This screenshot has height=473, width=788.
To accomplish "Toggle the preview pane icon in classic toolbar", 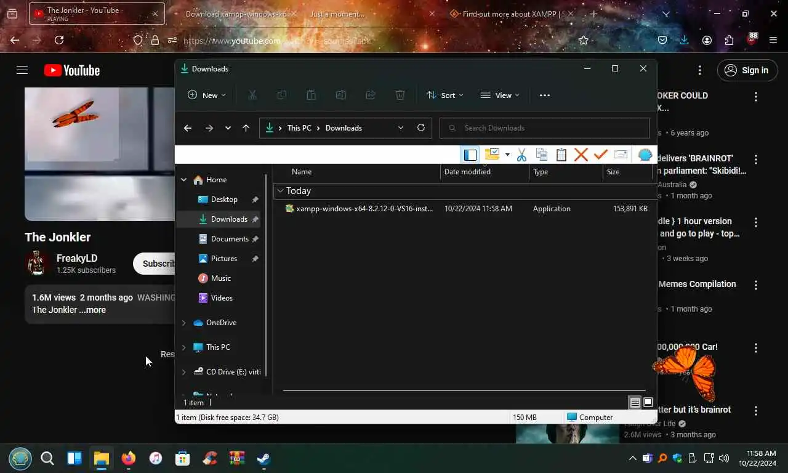I will coord(470,155).
